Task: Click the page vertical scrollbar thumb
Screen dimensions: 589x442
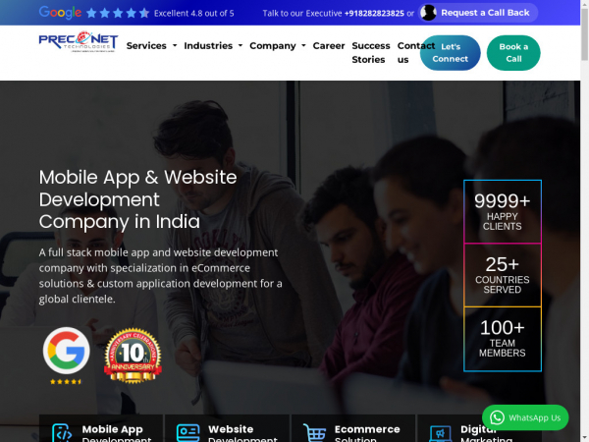Action: pos(584,33)
